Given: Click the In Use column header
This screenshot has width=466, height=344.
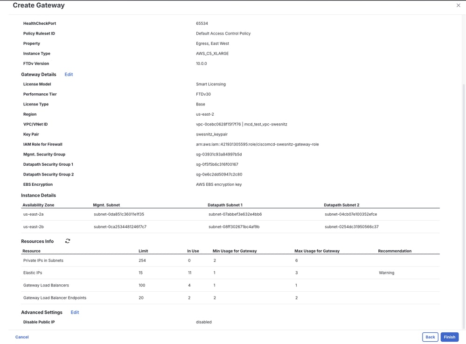Looking at the screenshot, I should click(x=193, y=251).
